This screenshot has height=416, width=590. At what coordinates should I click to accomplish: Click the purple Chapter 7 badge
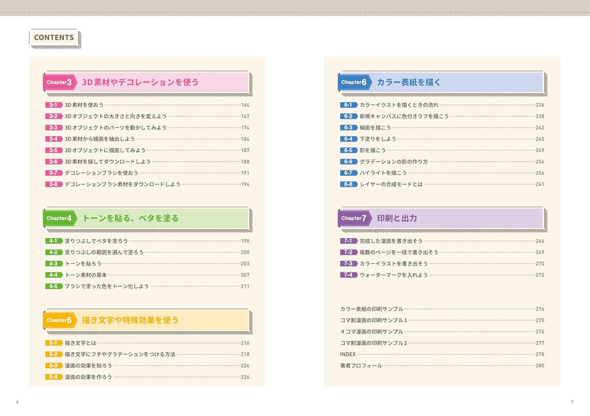pyautogui.click(x=355, y=218)
